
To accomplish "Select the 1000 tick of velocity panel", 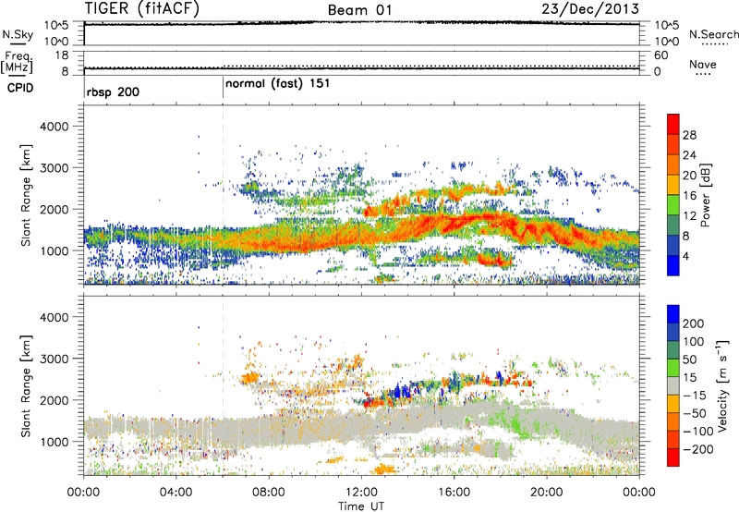I will tap(55, 442).
